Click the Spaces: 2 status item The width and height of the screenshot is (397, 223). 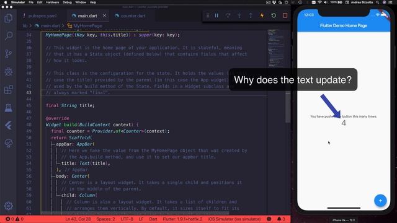[105, 219]
